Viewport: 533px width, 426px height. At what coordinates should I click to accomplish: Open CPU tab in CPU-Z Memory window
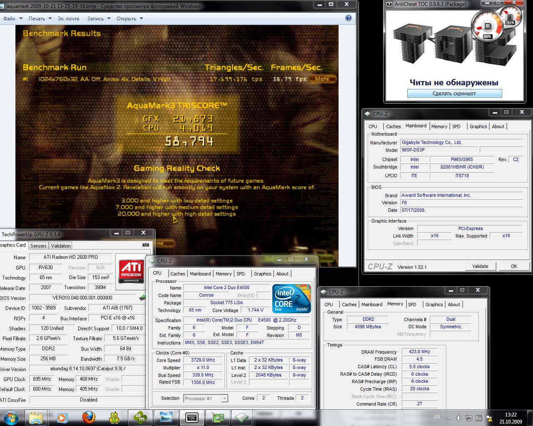[329, 305]
